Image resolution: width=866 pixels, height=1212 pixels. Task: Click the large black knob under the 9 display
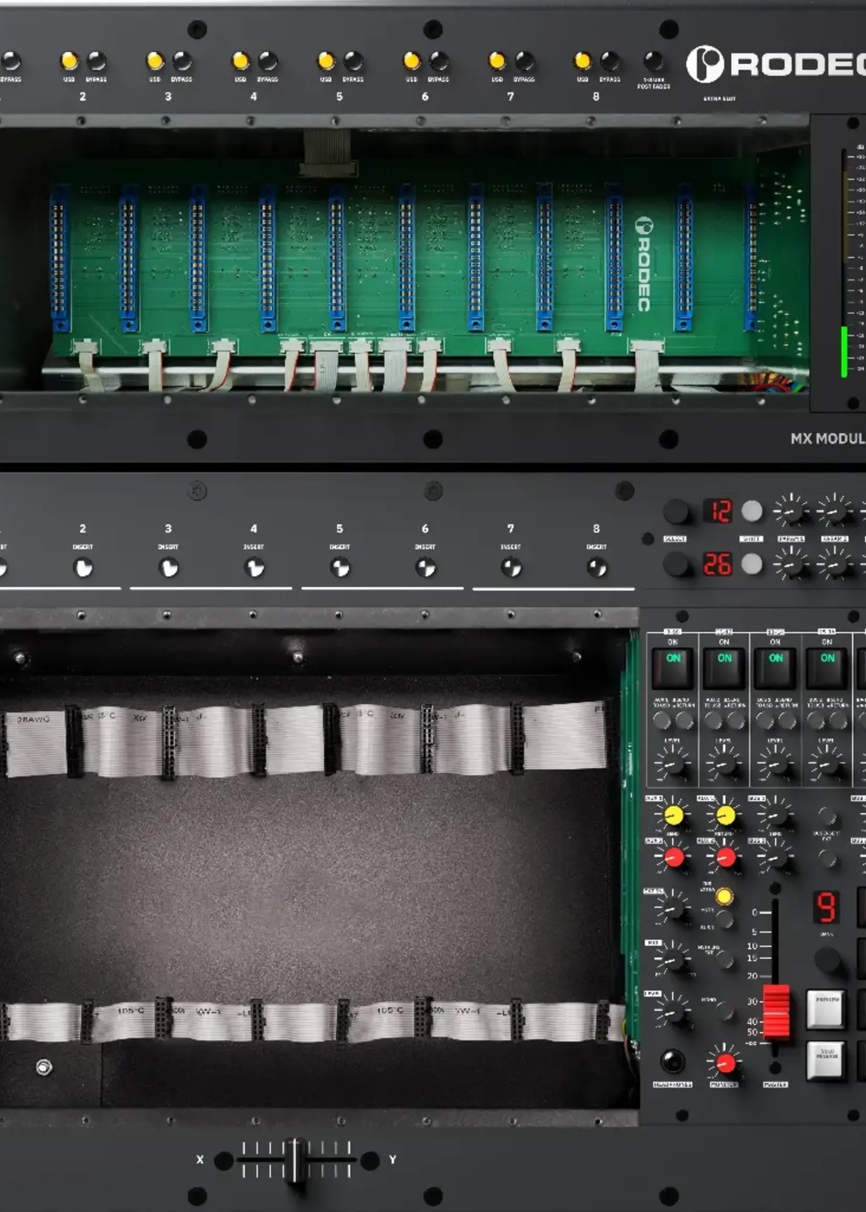[828, 960]
